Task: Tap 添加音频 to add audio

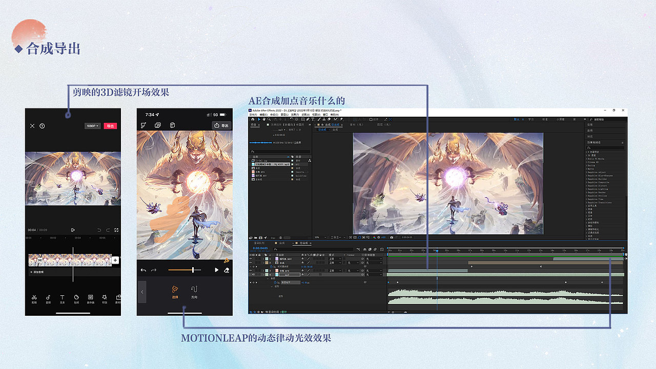Action: (x=38, y=272)
